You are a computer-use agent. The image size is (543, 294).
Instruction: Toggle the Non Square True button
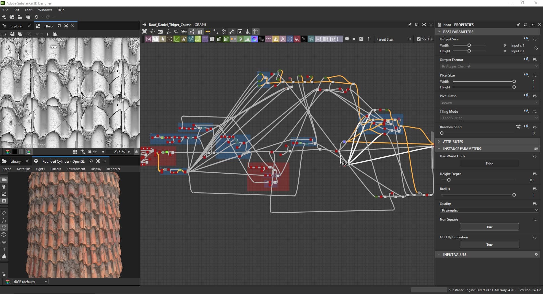489,227
